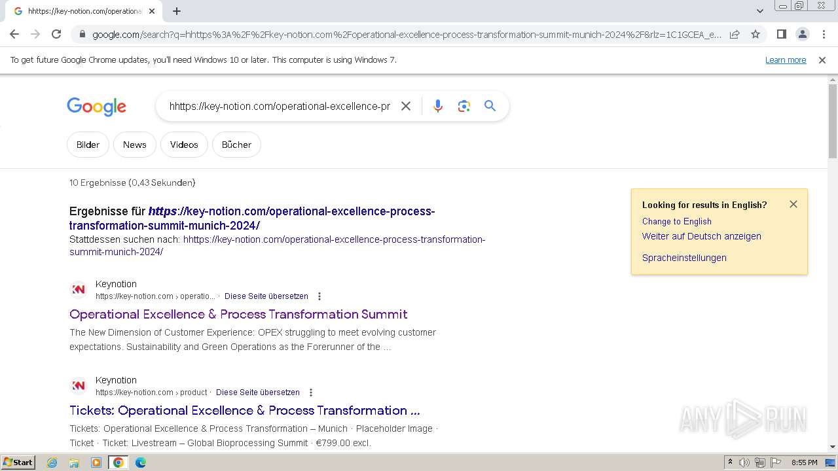Image resolution: width=838 pixels, height=471 pixels.
Task: Click the browser back arrow
Action: tap(14, 34)
